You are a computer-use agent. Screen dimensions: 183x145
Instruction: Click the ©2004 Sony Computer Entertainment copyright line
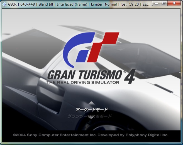coord(91,135)
